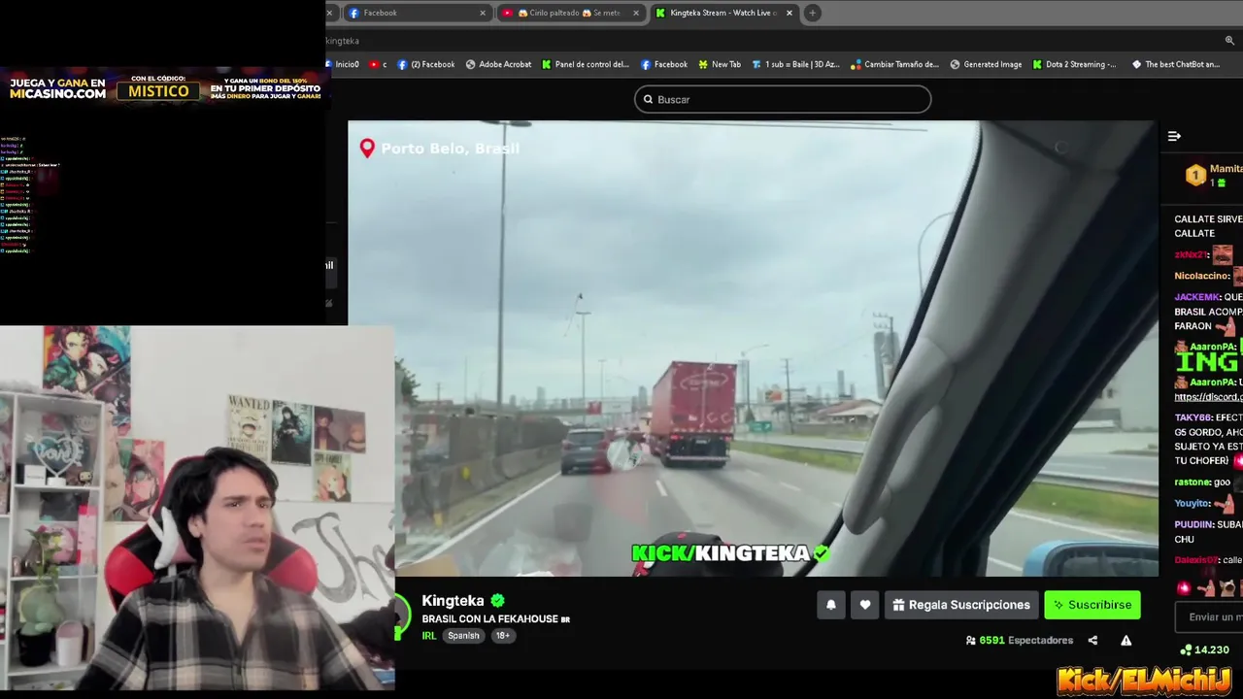Open the New Tab bookmark

[x=720, y=64]
